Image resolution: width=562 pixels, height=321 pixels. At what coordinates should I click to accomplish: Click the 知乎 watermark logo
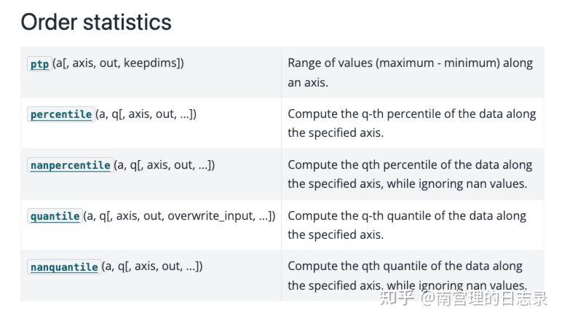click(397, 297)
